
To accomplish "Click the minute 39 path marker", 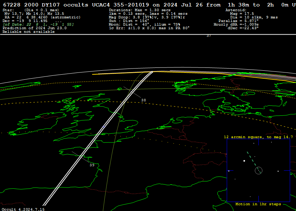I will point(92,165).
